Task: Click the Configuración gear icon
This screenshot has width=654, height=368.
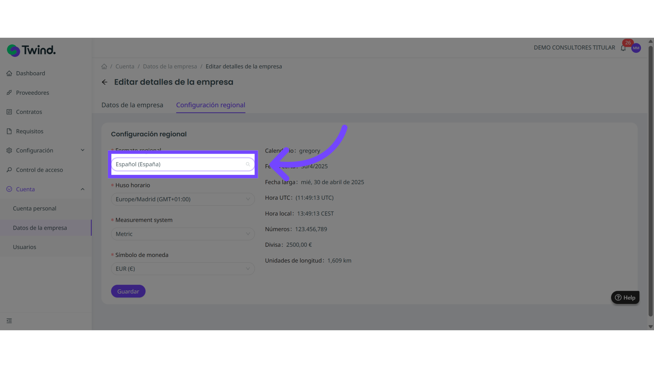Action: point(9,150)
